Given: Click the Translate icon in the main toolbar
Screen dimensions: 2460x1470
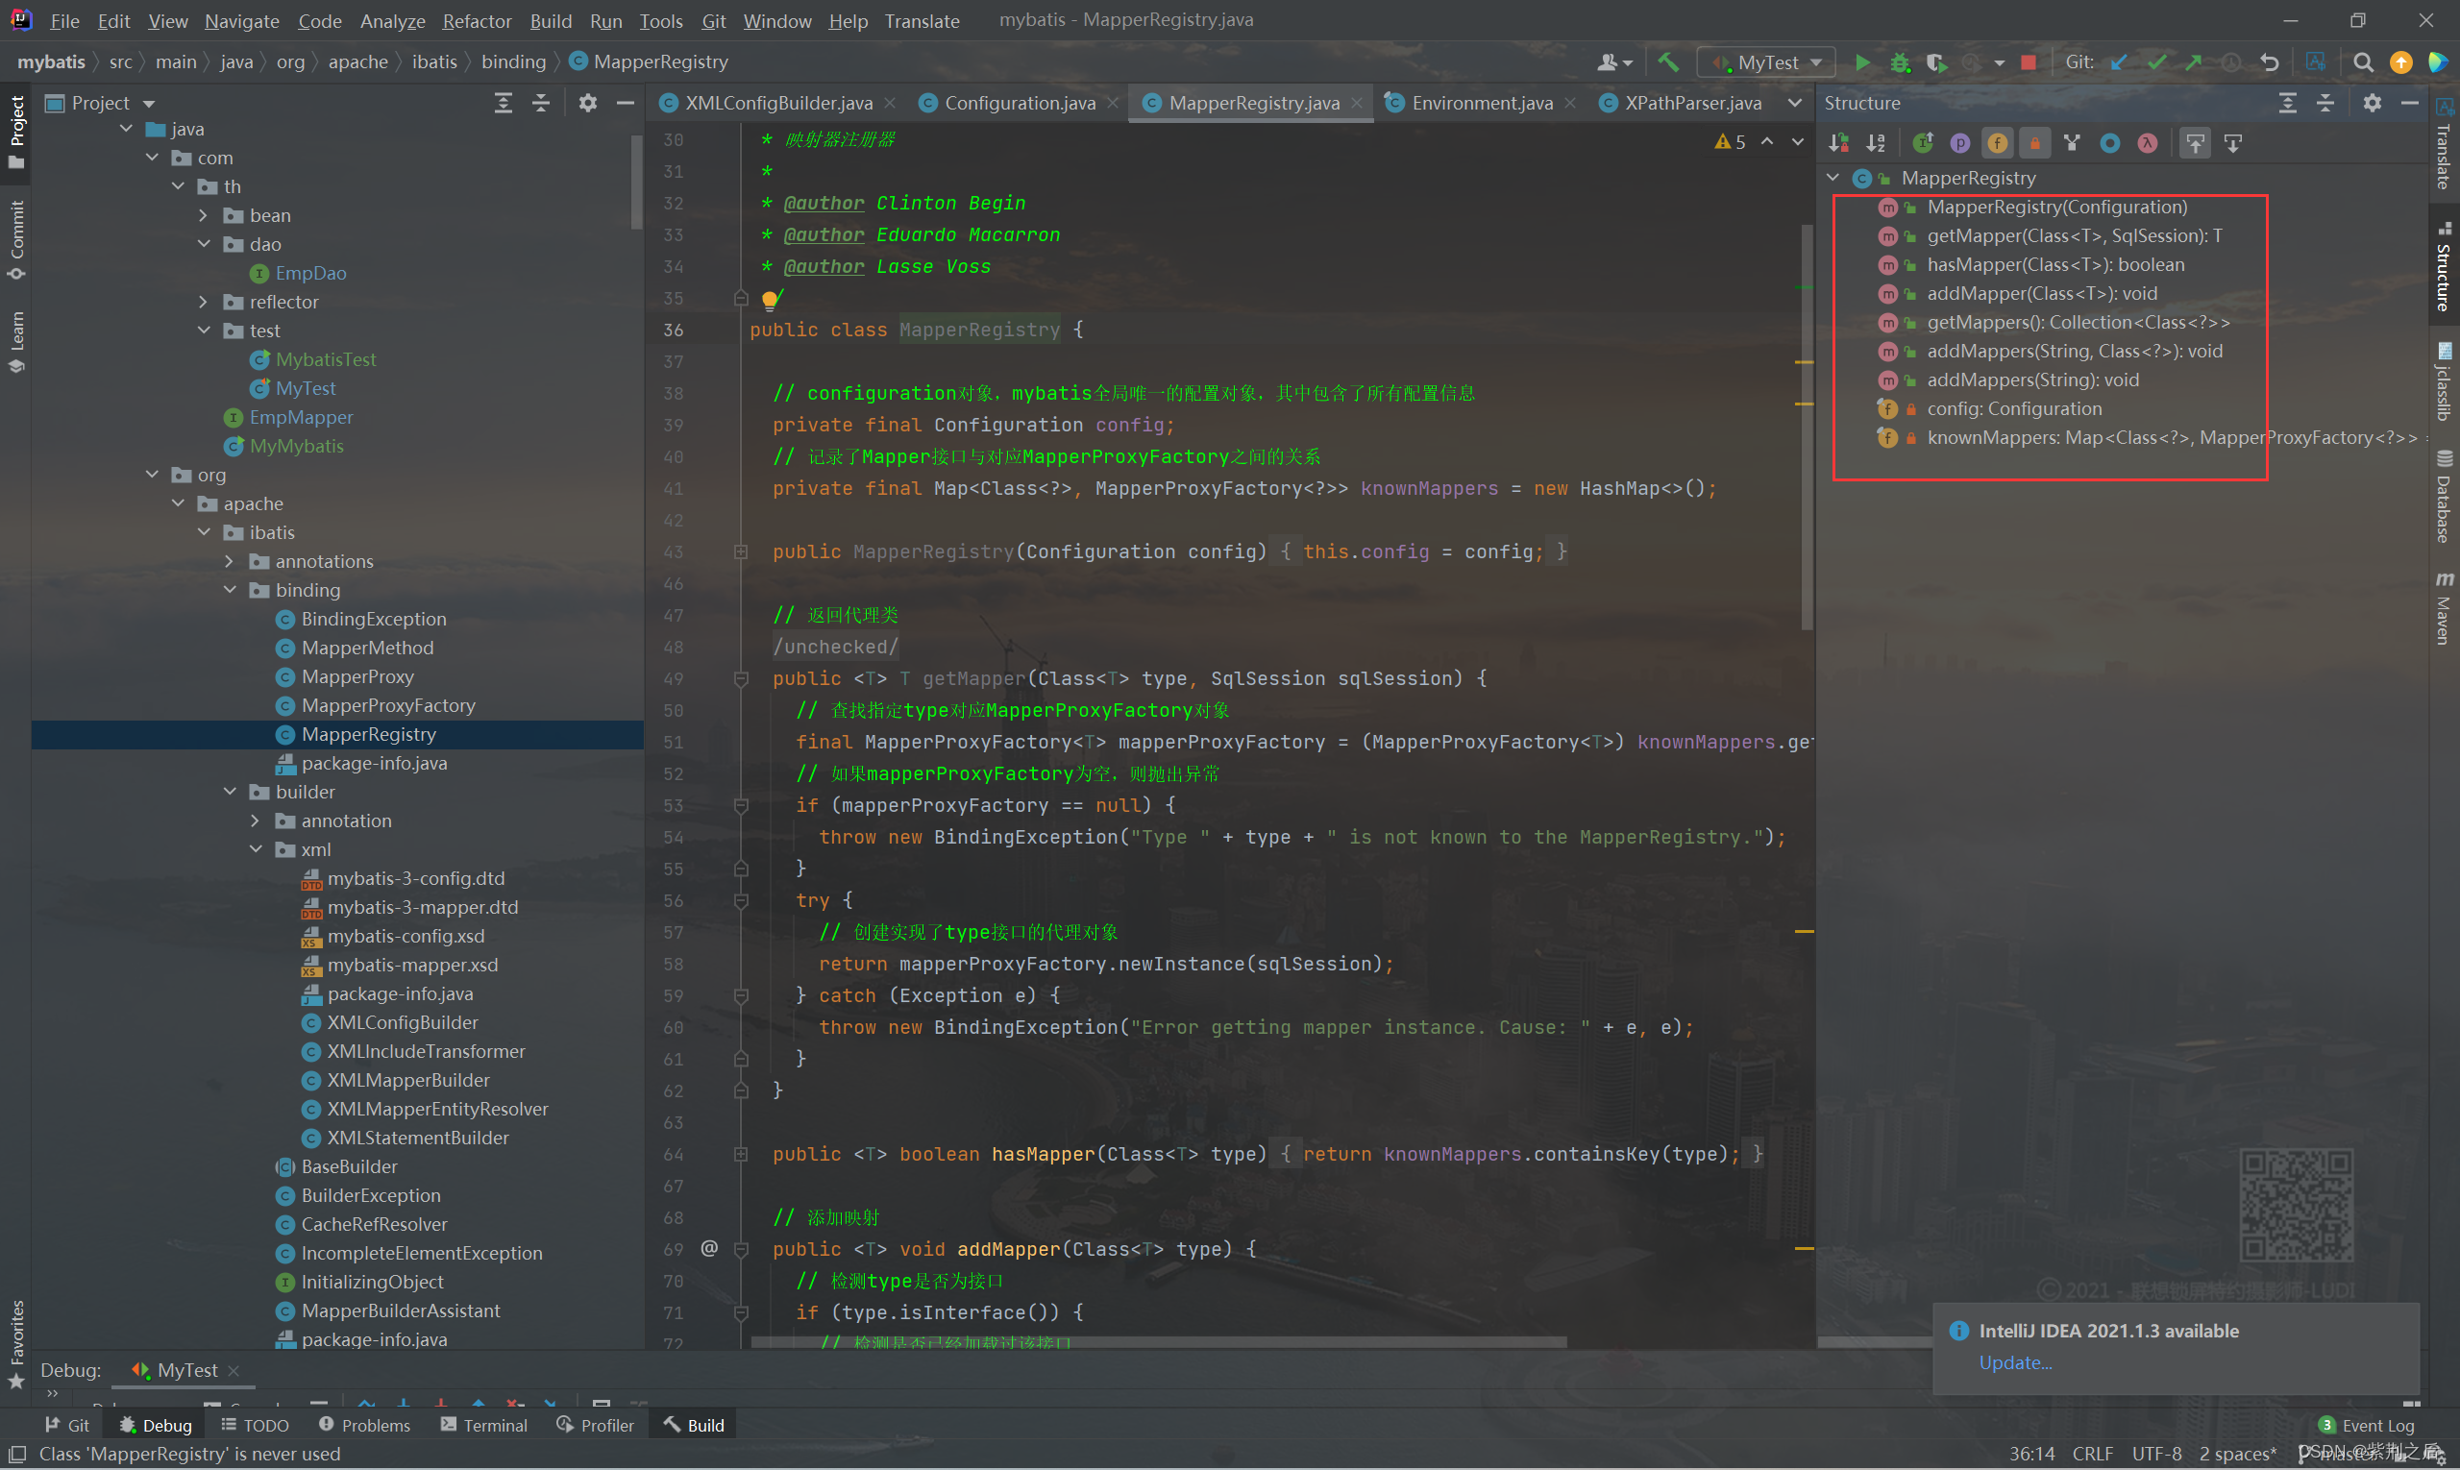Looking at the screenshot, I should tap(2315, 61).
